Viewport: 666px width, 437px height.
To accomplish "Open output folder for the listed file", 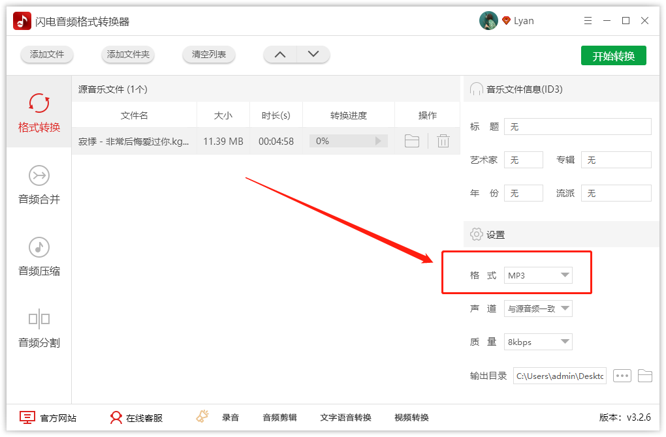I will click(411, 141).
